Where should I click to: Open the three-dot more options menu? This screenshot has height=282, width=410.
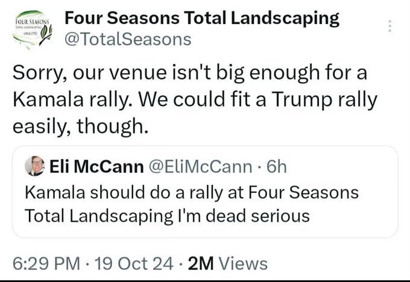click(390, 27)
